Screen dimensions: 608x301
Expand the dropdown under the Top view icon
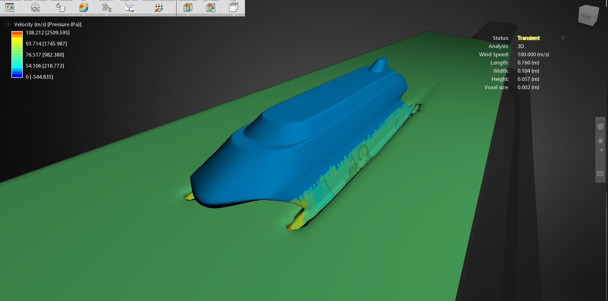pos(234,15)
